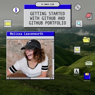Click the vertical scrollbar up arrow
95x95 pixels.
53,41
